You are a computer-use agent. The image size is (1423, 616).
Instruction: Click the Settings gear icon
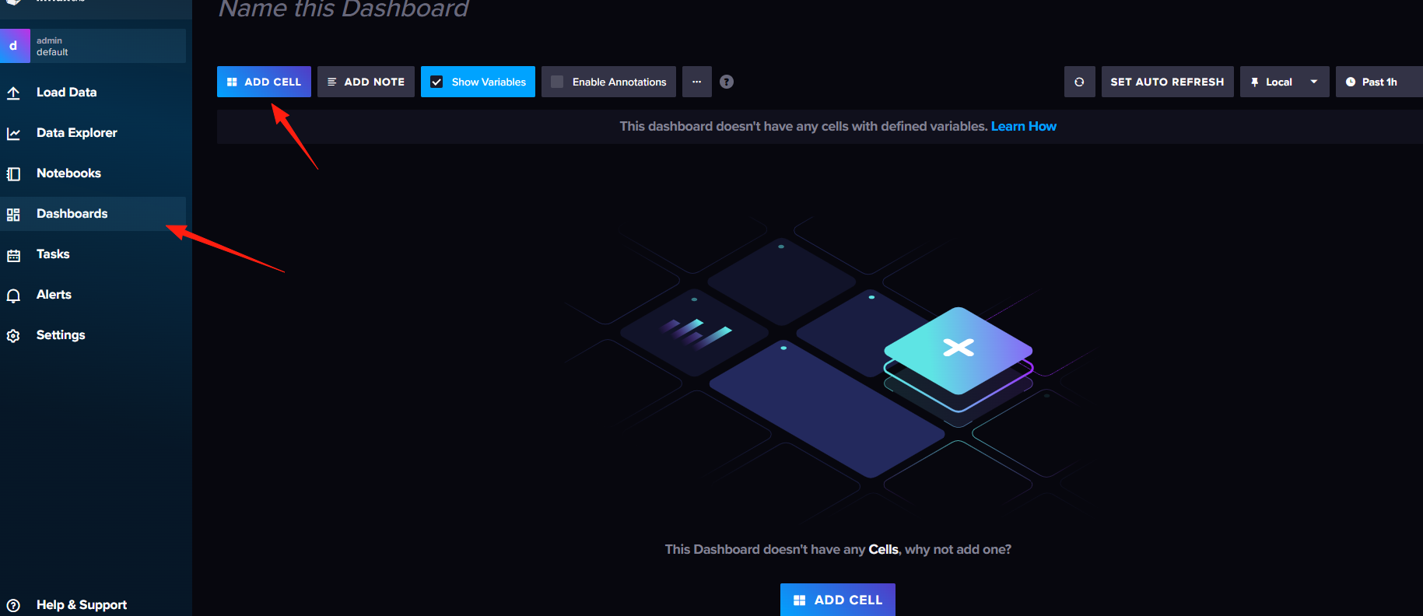pyautogui.click(x=13, y=335)
